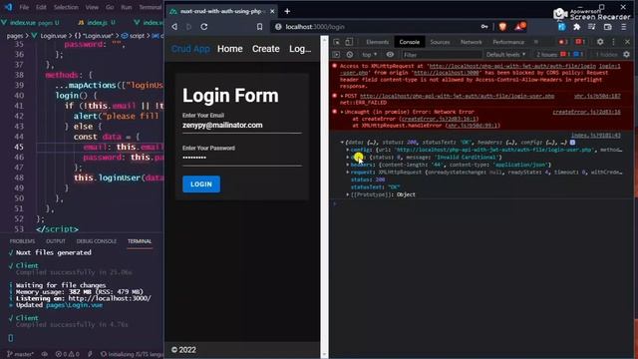Click the red issues count badge in DevTools tab bar
This screenshot has height=359, width=638.
tap(580, 42)
